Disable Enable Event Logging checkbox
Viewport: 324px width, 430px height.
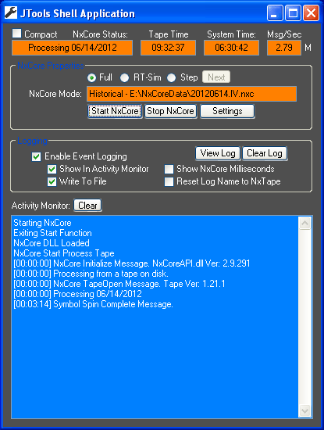pyautogui.click(x=36, y=156)
